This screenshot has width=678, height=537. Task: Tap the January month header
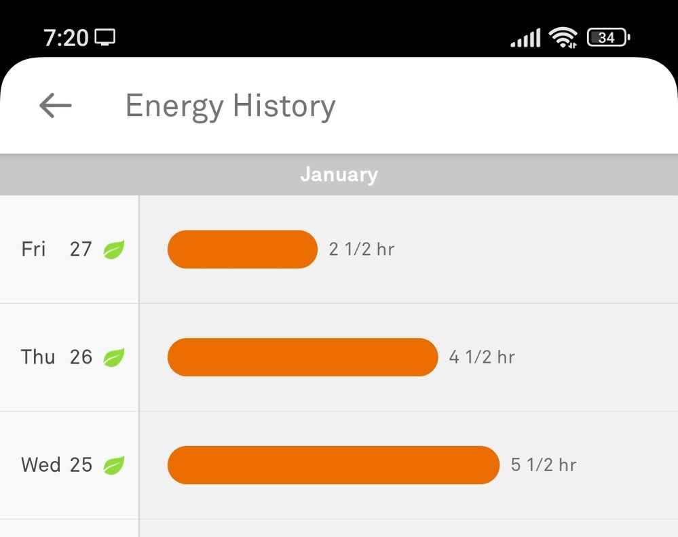click(x=339, y=174)
